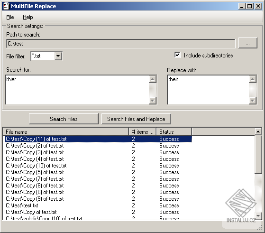Click item count of test.txt row
265x233 pixels.
133,205
